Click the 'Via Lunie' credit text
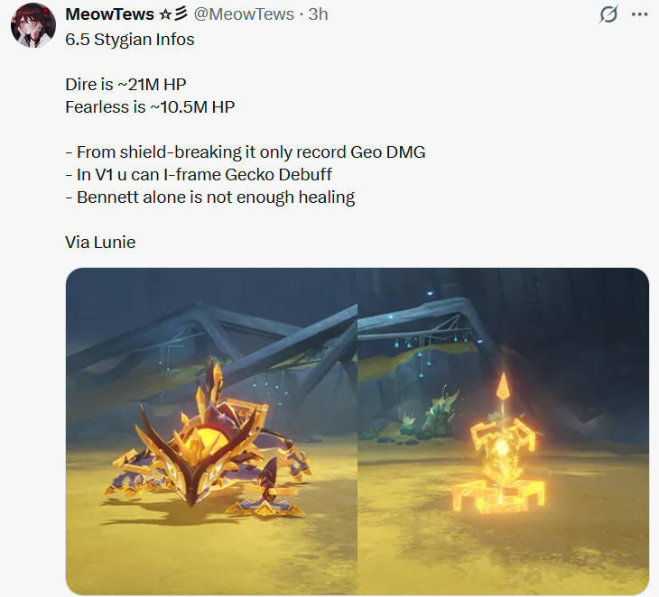Image resolution: width=659 pixels, height=597 pixels. tap(100, 243)
